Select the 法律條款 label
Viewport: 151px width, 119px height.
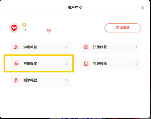(100, 47)
